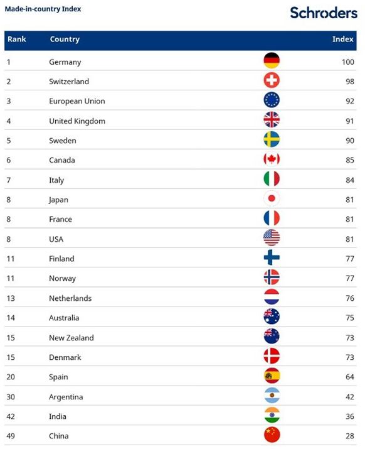Click the Norway flag icon
365x449 pixels.
(x=271, y=277)
